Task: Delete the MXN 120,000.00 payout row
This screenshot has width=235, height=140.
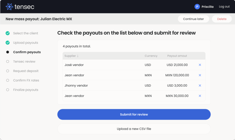Action: [200, 75]
